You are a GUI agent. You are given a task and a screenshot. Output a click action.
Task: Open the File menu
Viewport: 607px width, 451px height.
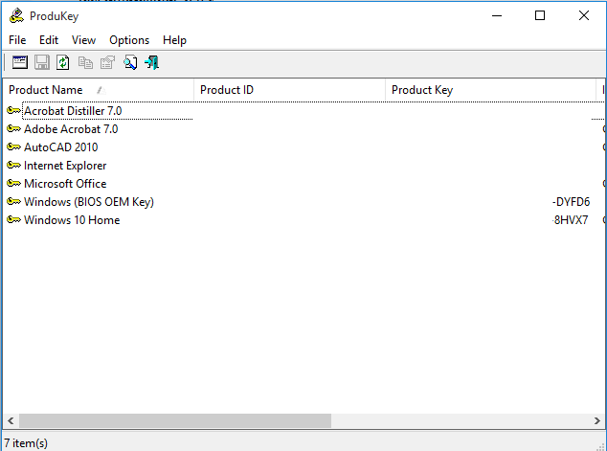click(17, 40)
